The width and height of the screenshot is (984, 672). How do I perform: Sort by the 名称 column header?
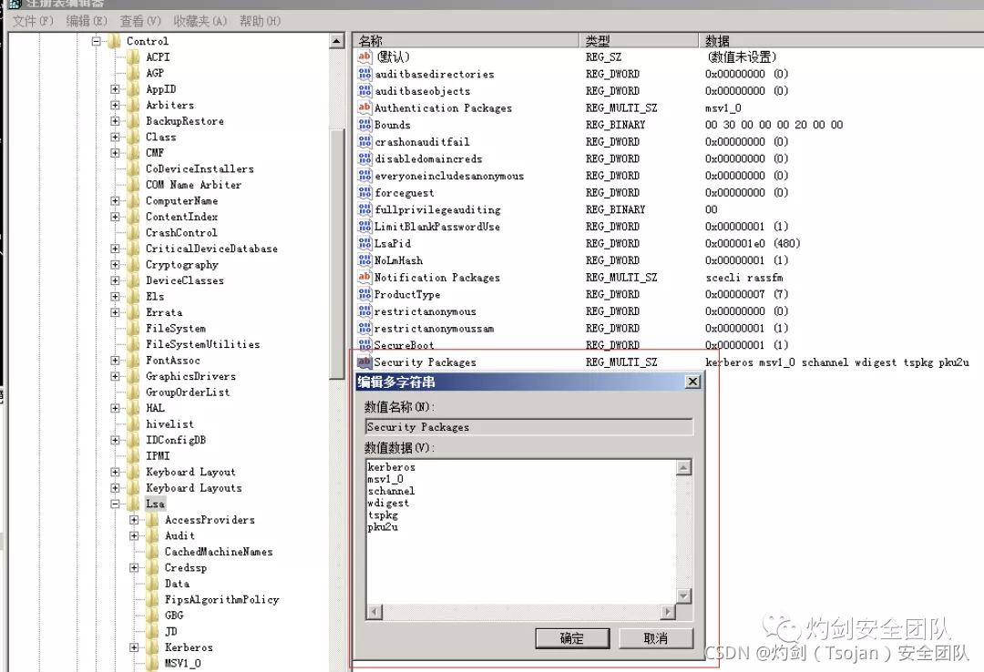coord(465,41)
